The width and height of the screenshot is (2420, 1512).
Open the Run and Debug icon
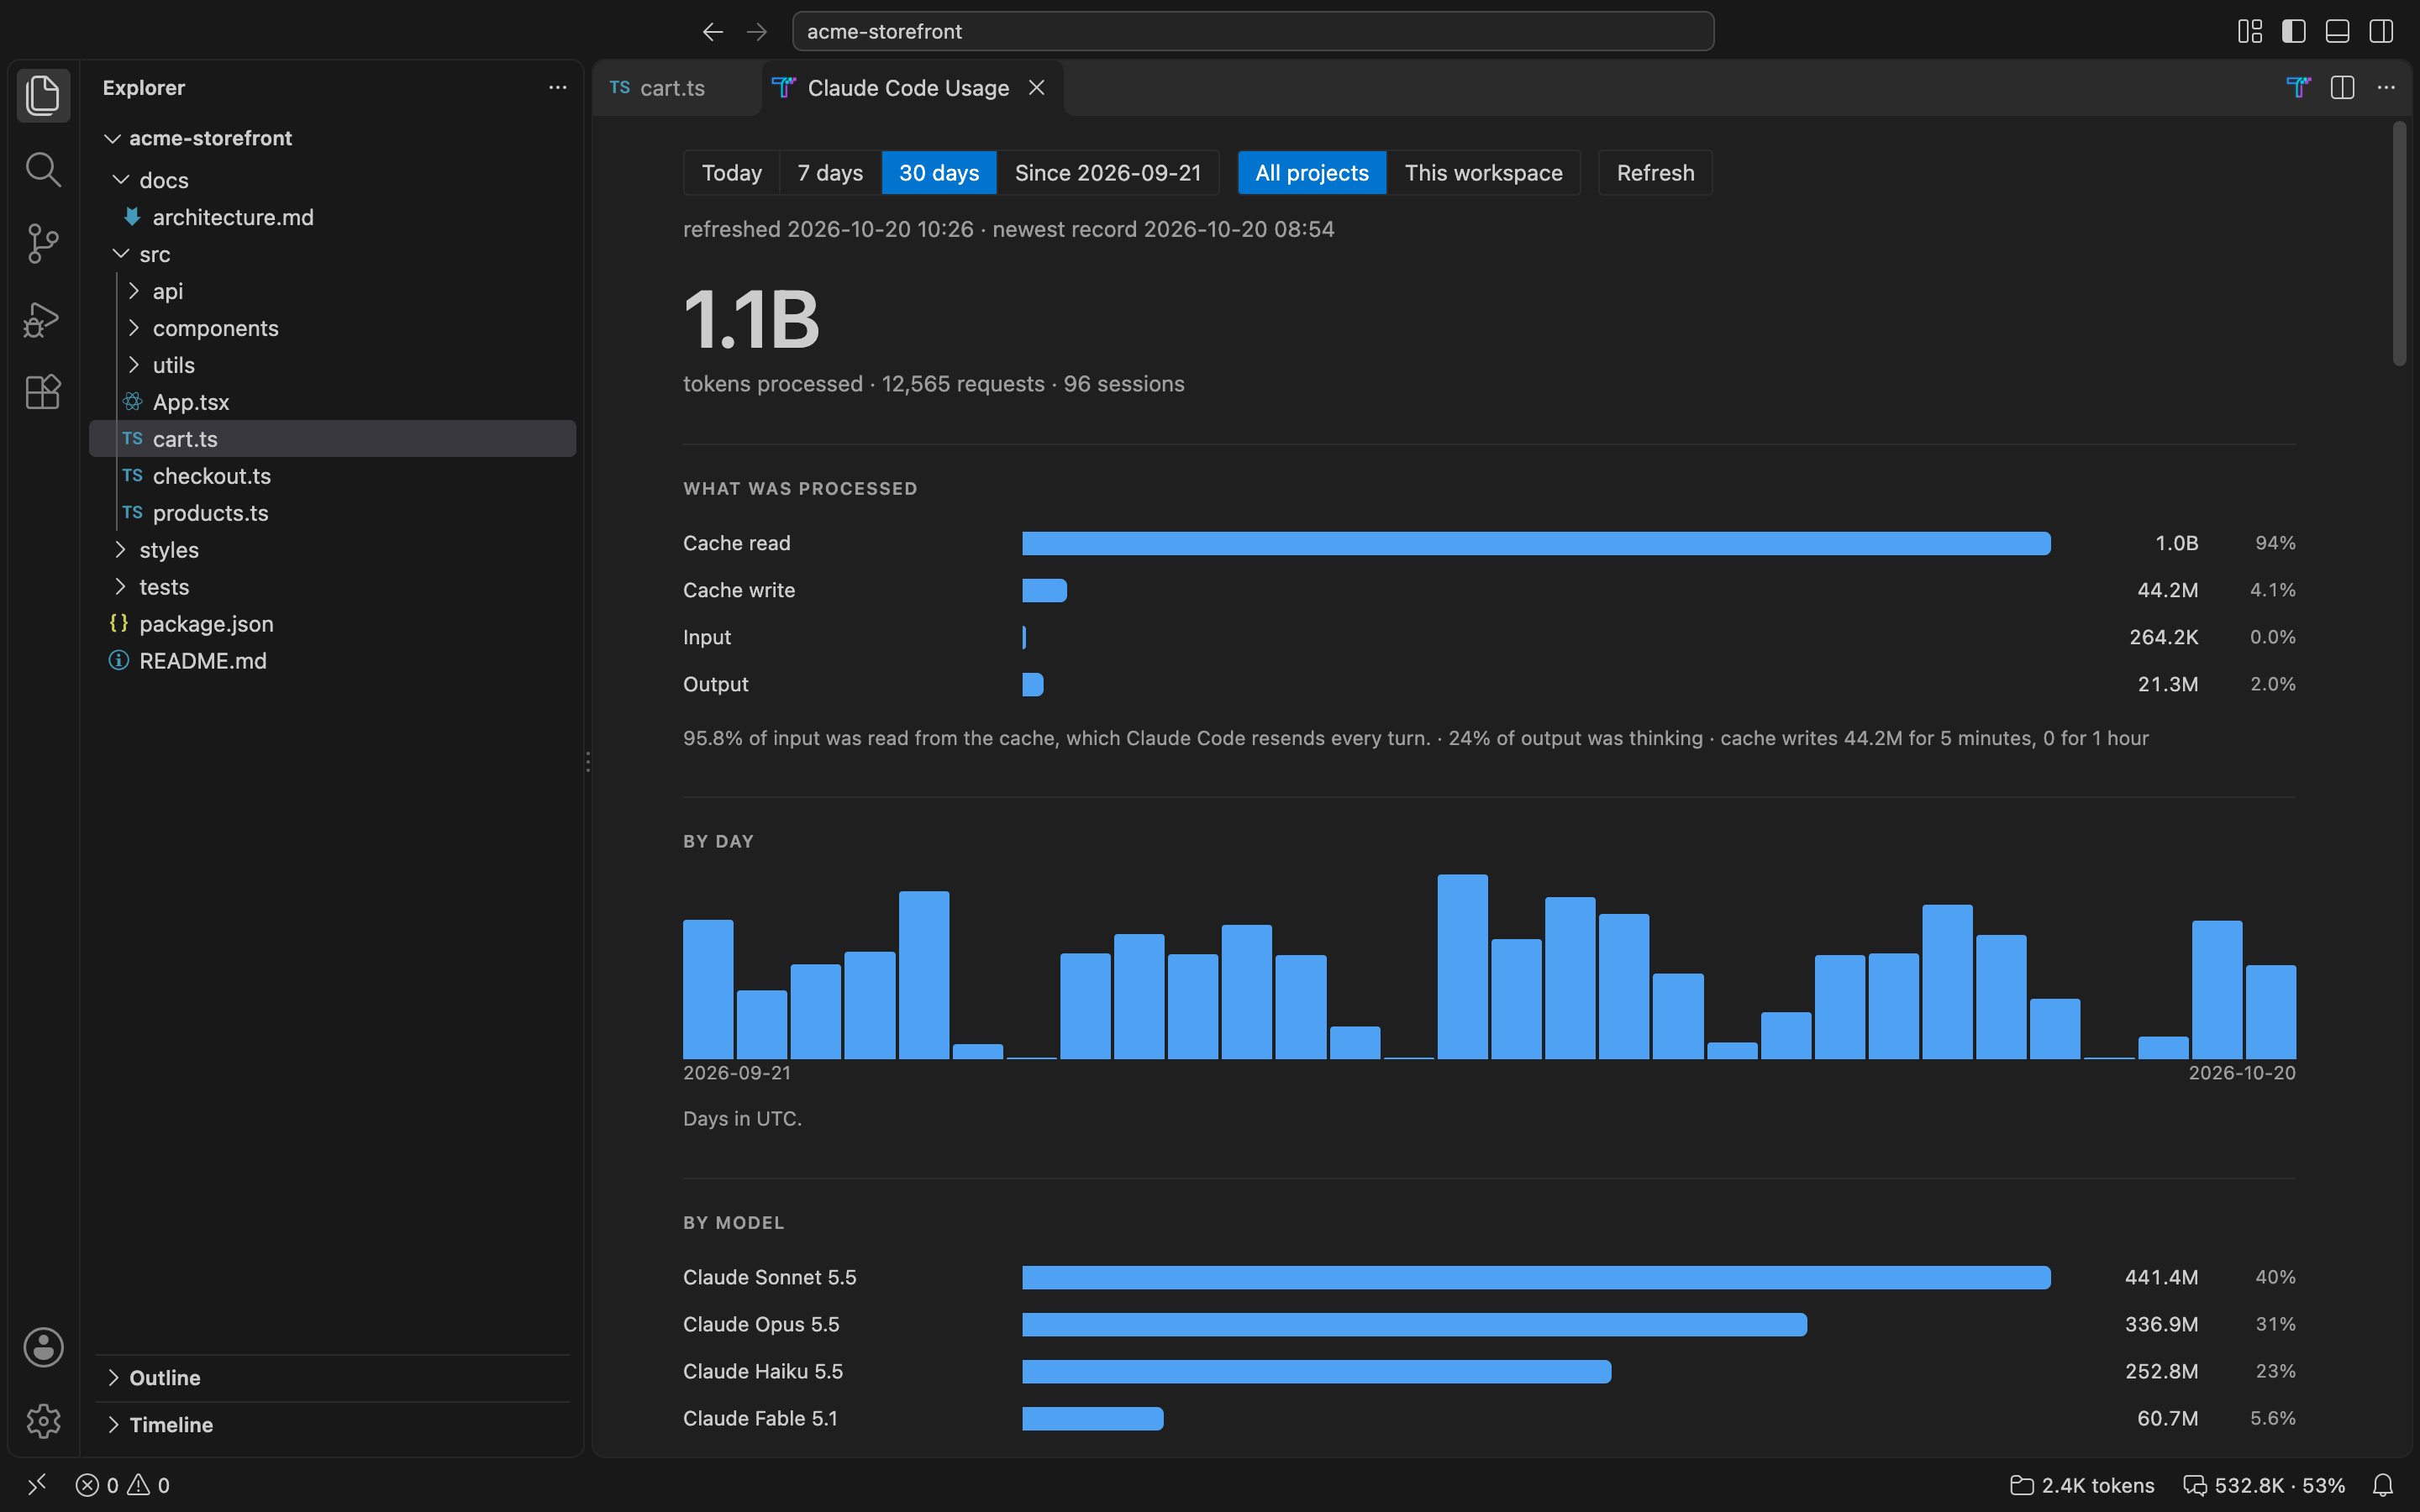pos(43,319)
